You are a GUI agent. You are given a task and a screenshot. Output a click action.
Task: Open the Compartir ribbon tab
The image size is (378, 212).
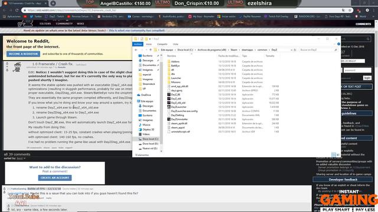coord(162,44)
